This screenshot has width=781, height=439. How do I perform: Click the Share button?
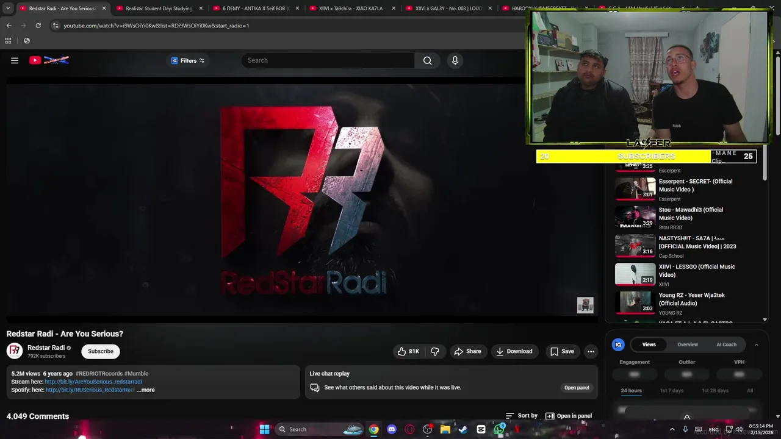point(467,351)
